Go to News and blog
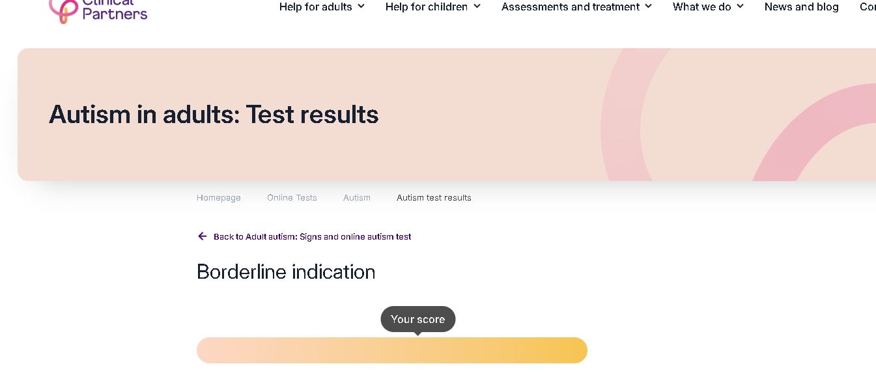This screenshot has width=876, height=392. [801, 7]
